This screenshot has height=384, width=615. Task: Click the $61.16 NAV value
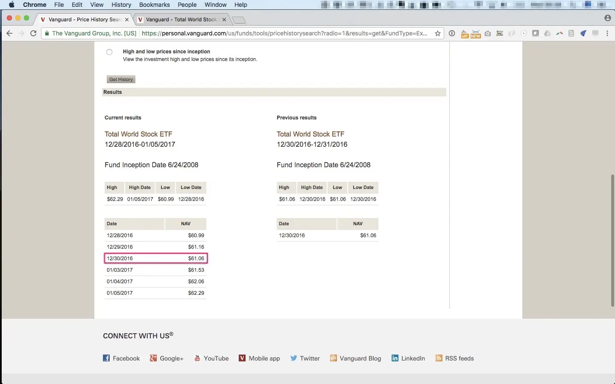tap(196, 247)
